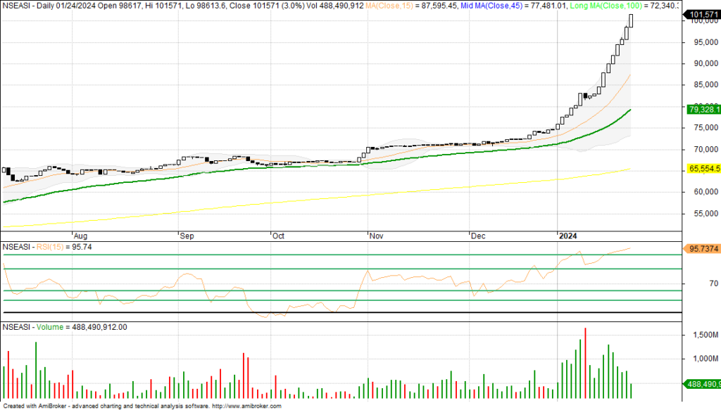Click the RSI(15) pane title
Image resolution: width=721 pixels, height=410 pixels.
tap(46, 247)
